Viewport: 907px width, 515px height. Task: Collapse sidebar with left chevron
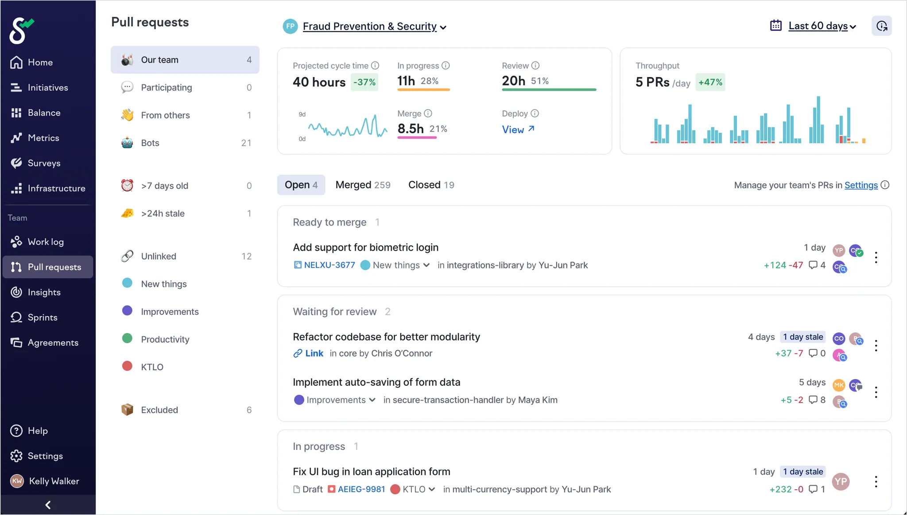(48, 505)
